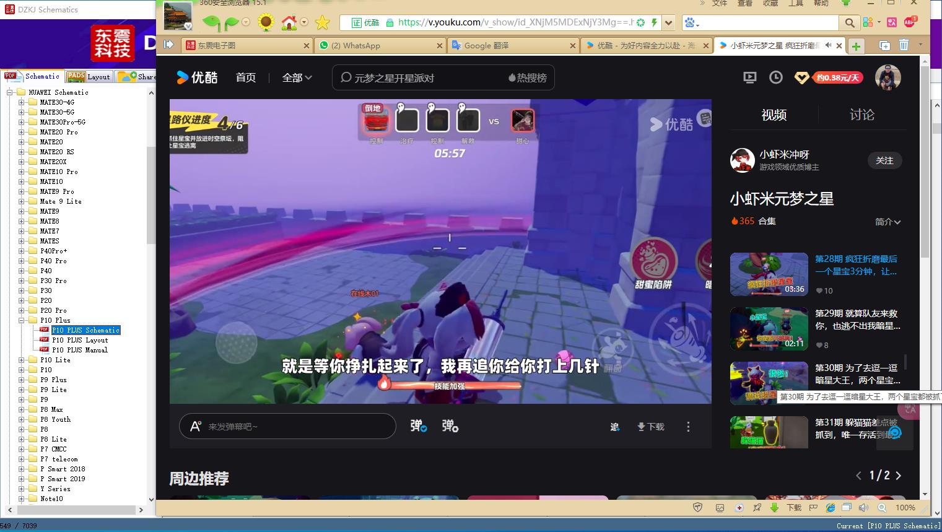Open the more options three-dot menu
Viewport: 942px width, 532px height.
(x=688, y=427)
